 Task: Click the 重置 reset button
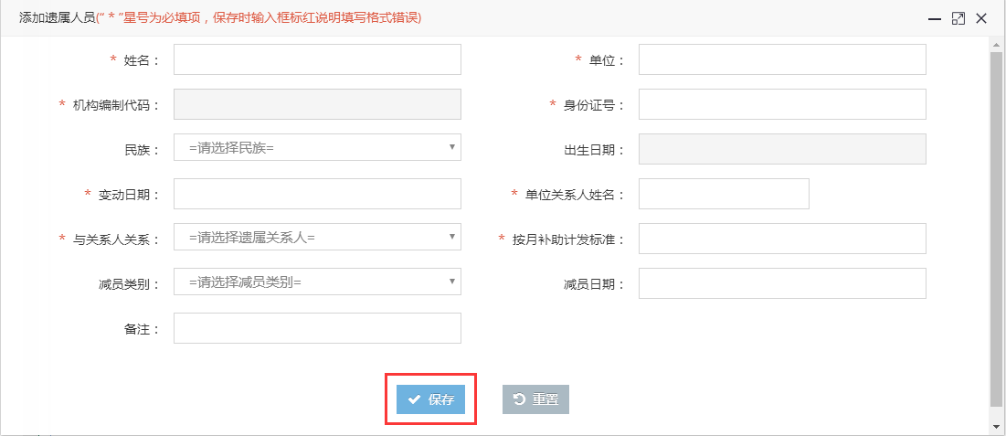[535, 399]
